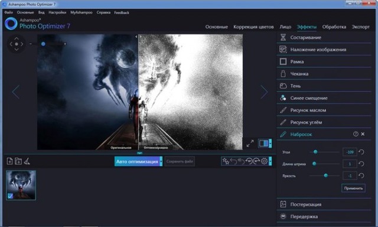Click the pan-down arrow in navigation pad

17,50
